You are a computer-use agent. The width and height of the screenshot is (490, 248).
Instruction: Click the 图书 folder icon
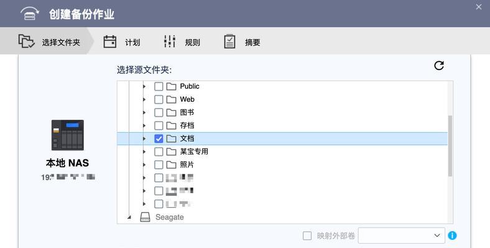coord(171,112)
